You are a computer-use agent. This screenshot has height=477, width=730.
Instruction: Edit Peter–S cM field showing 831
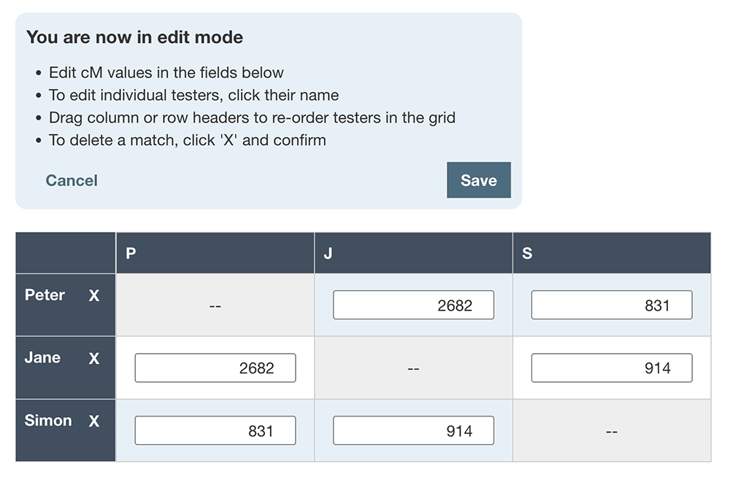coord(611,305)
